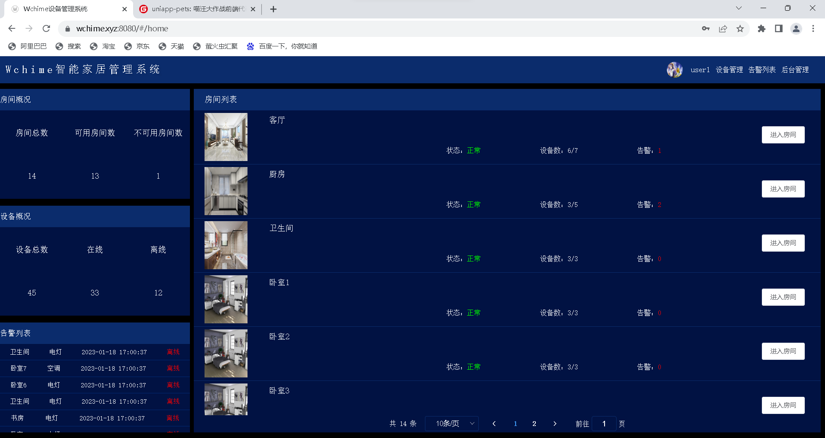Image resolution: width=825 pixels, height=438 pixels.
Task: Click the Wchime智能家居管理系统 title
Action: (82, 70)
